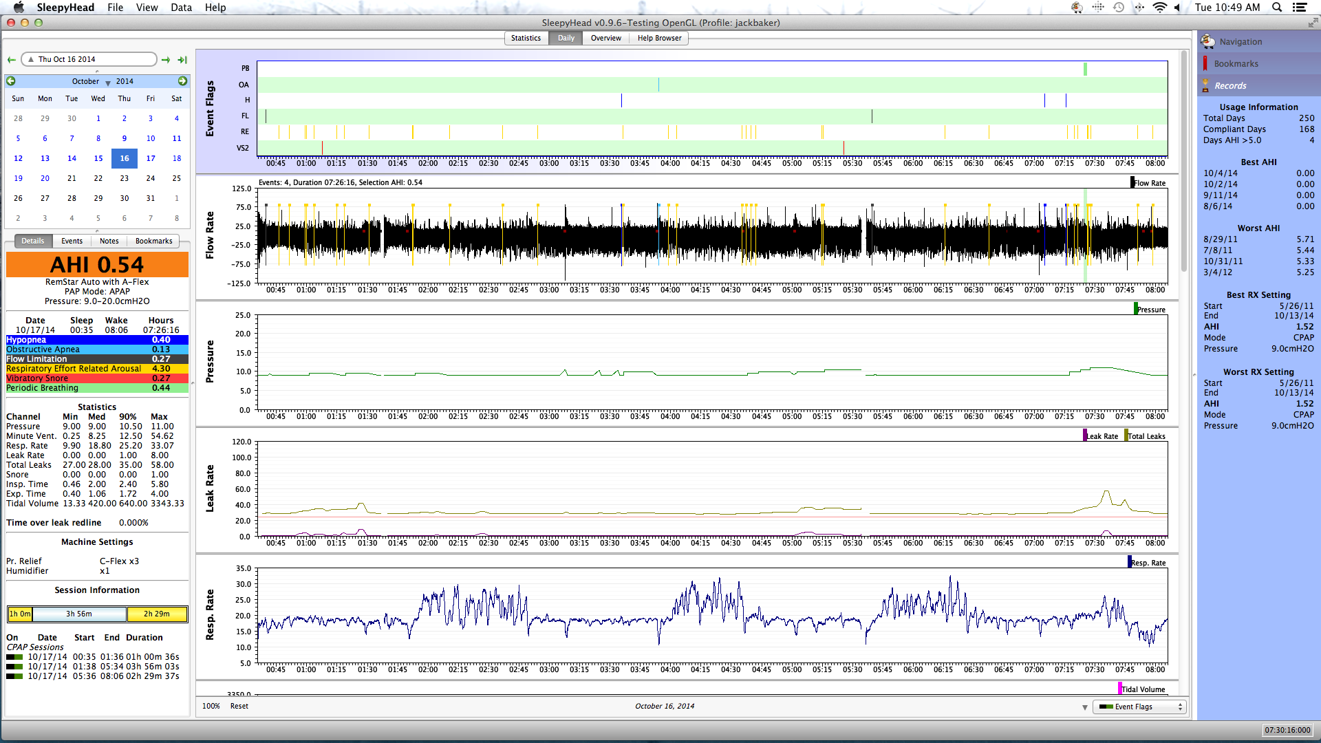Click the Records trophy icon

[1205, 85]
